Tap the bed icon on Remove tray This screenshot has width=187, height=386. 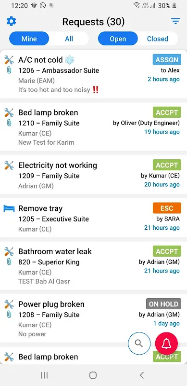9,208
